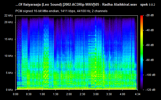
Task: Click the red top of the color scale
Action: click(x=142, y=16)
